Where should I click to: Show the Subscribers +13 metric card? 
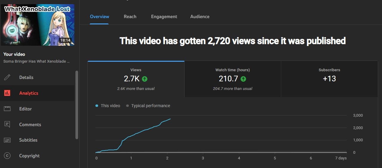pyautogui.click(x=329, y=79)
